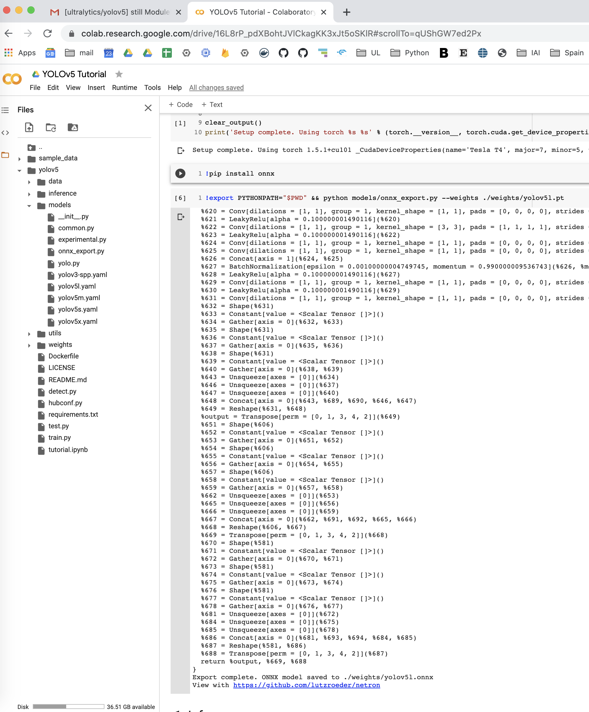Upload a file to session storage
The width and height of the screenshot is (589, 712).
pyautogui.click(x=29, y=128)
